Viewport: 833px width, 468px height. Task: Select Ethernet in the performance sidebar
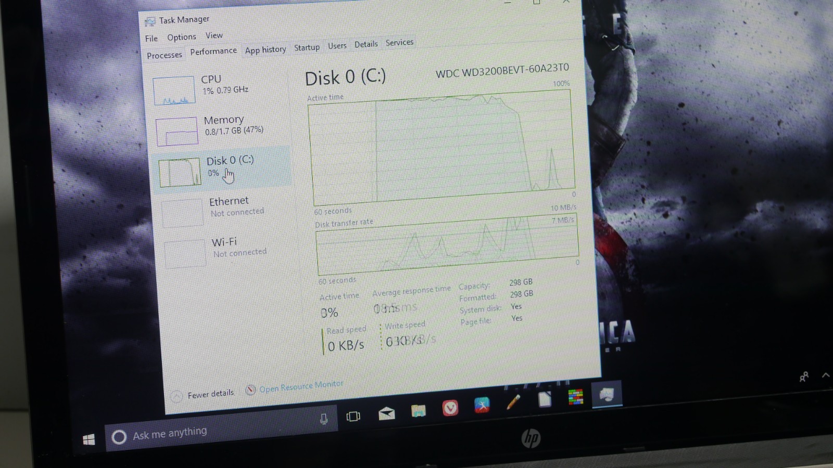coord(225,210)
